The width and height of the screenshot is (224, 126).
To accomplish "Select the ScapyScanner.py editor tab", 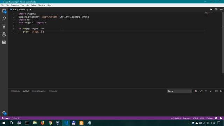I will pos(20,9).
